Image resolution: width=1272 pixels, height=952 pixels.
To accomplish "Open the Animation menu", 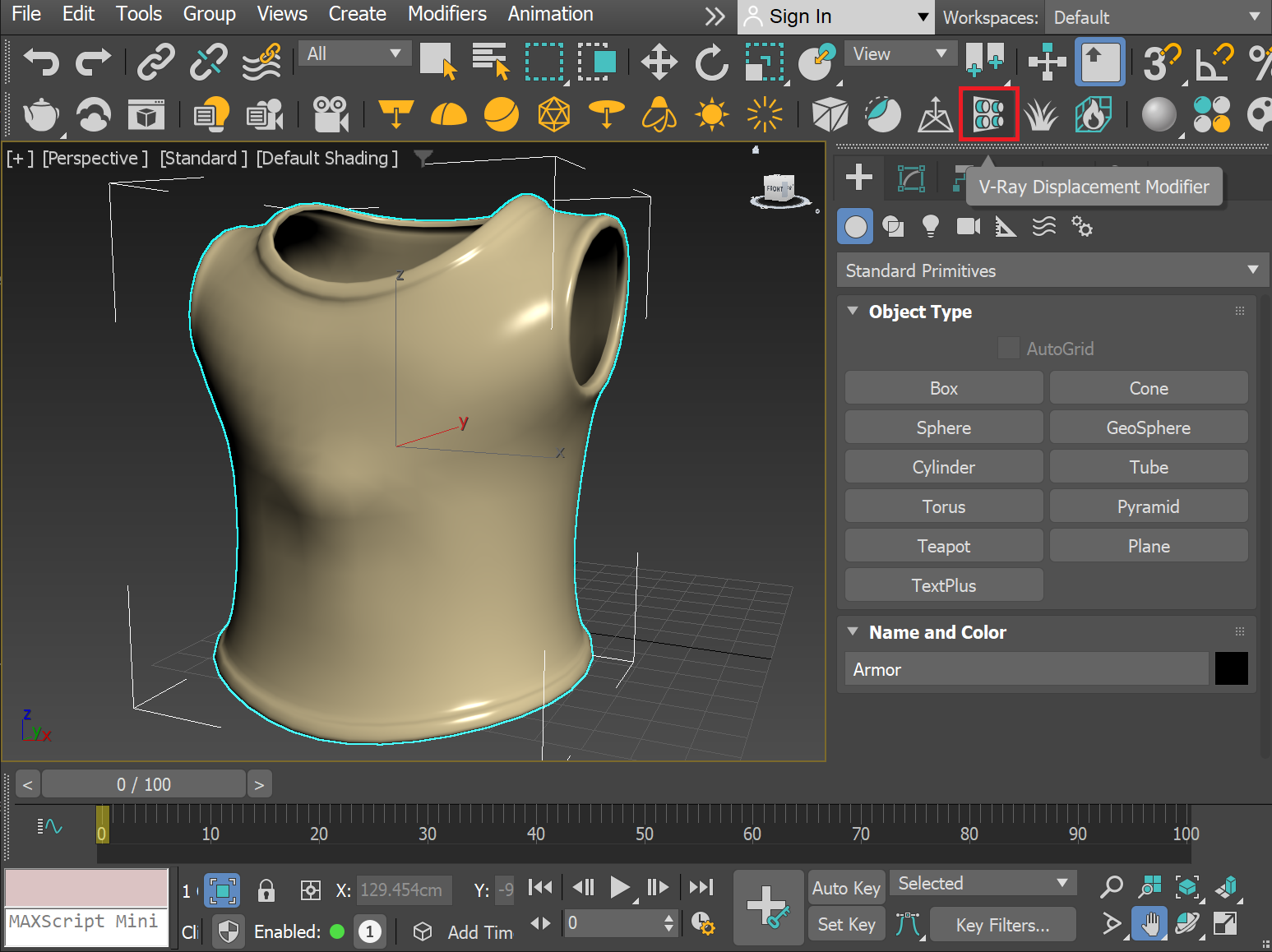I will point(550,14).
